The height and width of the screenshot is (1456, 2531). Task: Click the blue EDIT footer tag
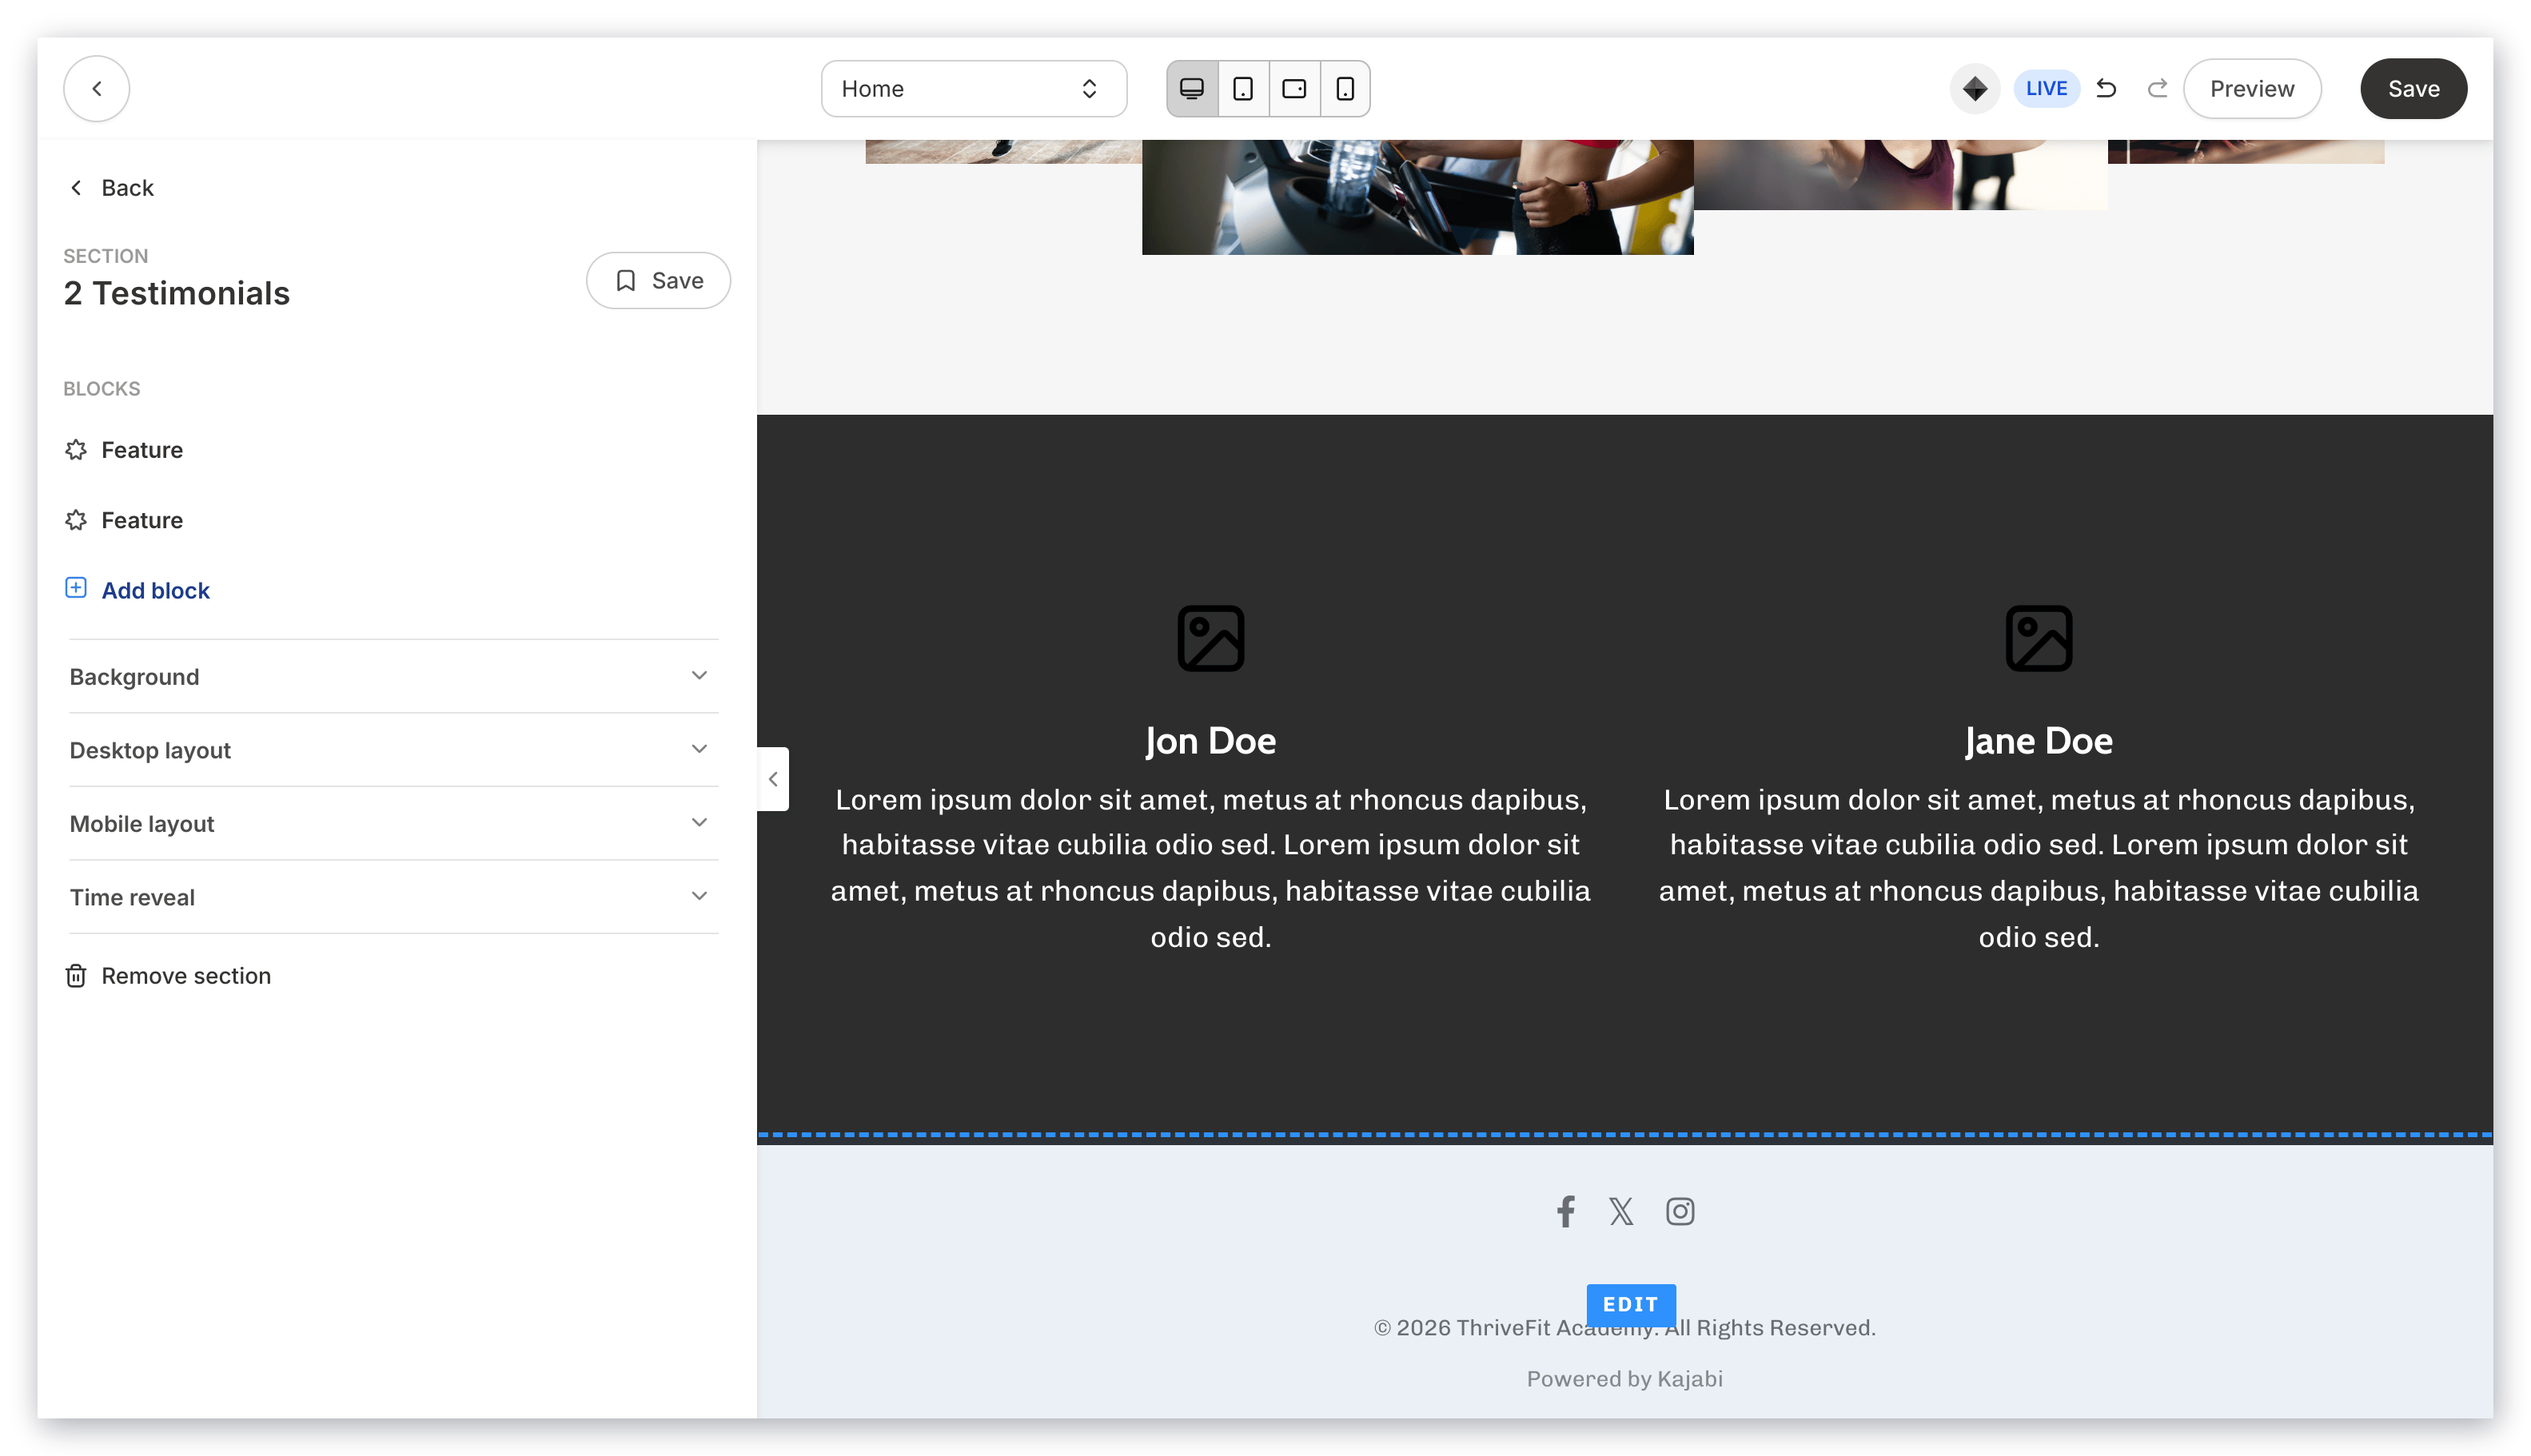click(1631, 1305)
